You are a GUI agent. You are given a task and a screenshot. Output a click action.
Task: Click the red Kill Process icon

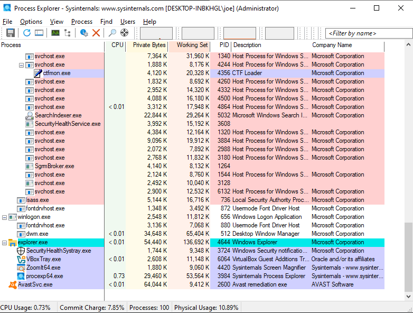point(96,33)
